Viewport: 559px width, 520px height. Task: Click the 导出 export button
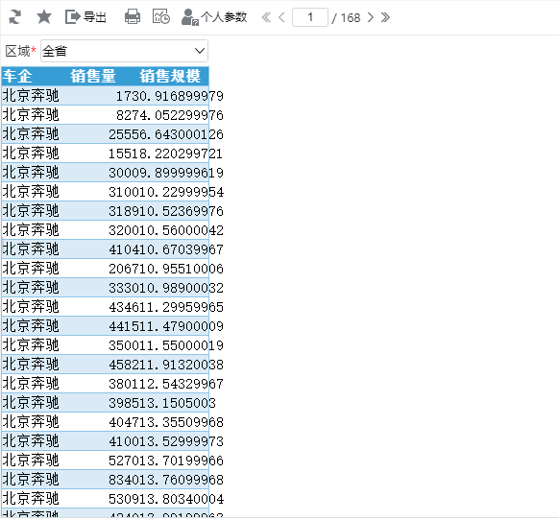(x=85, y=16)
